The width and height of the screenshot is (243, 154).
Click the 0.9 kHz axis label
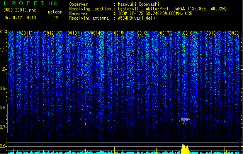[3, 89]
